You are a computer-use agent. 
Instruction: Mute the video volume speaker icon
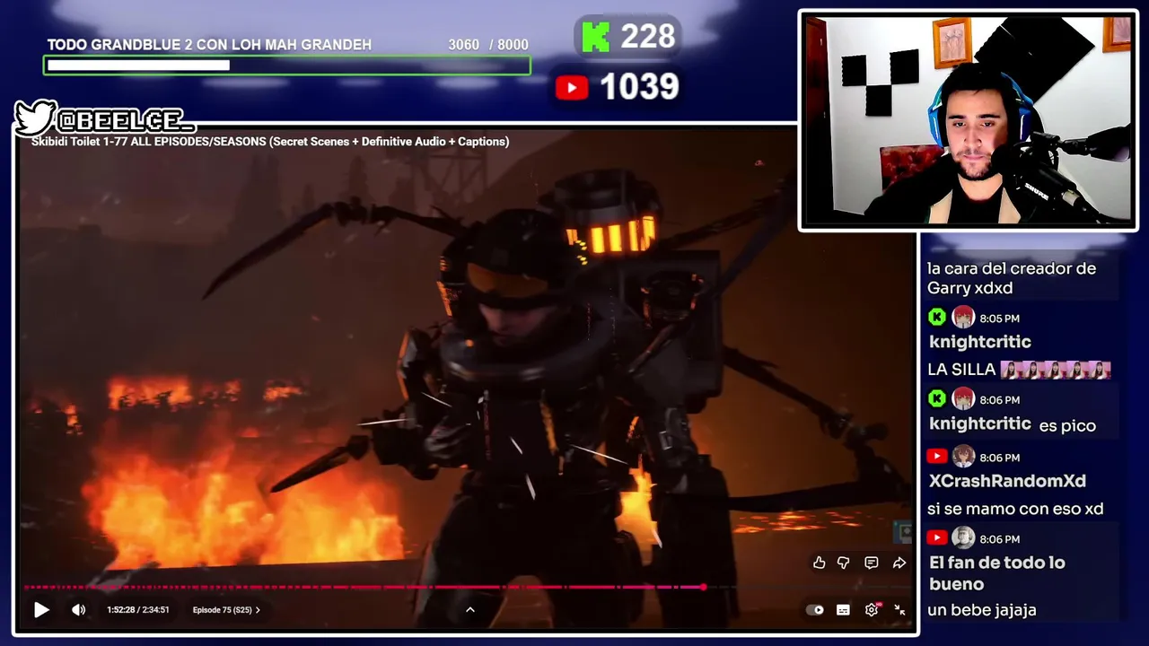coord(79,610)
